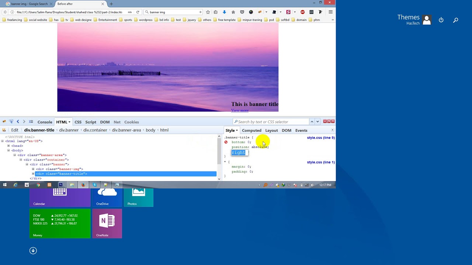Select div.container in the breadcrumb path
Image resolution: width=472 pixels, height=265 pixels.
(95, 130)
